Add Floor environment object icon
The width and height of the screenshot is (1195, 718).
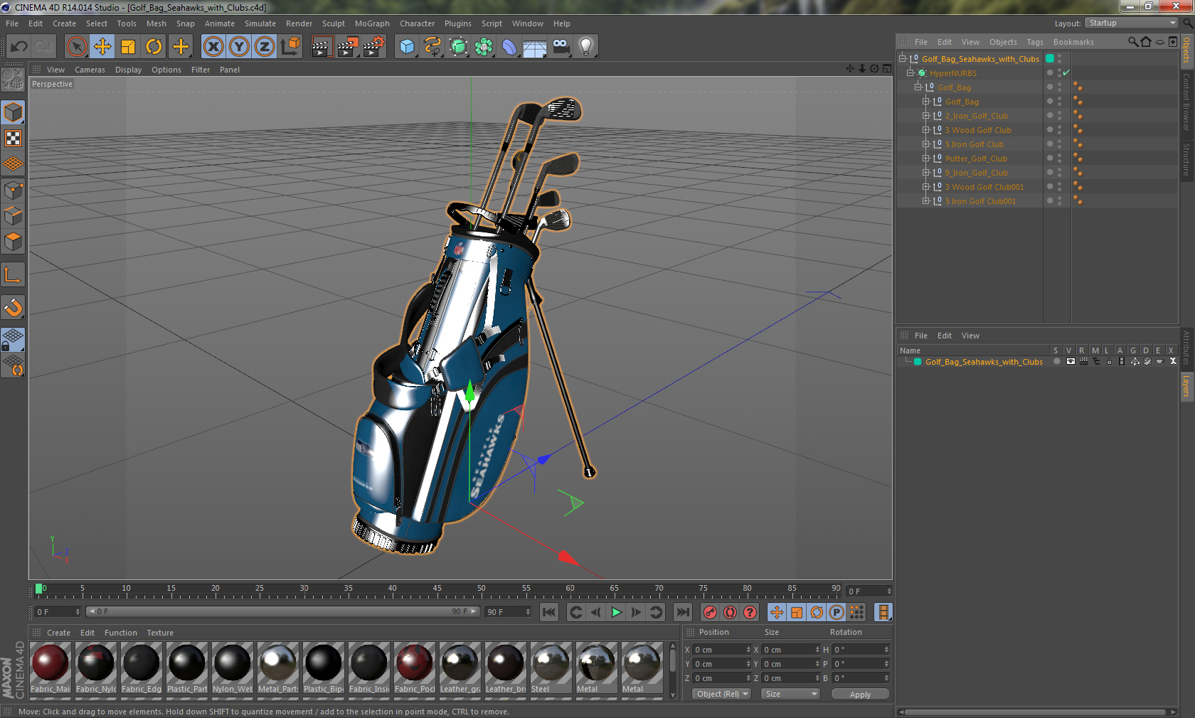tap(535, 47)
